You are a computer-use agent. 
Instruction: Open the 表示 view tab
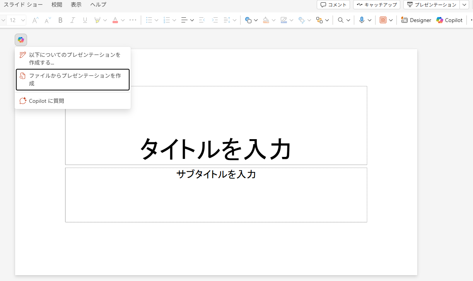click(76, 5)
